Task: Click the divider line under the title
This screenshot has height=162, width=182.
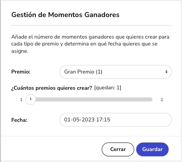Action: click(x=92, y=25)
